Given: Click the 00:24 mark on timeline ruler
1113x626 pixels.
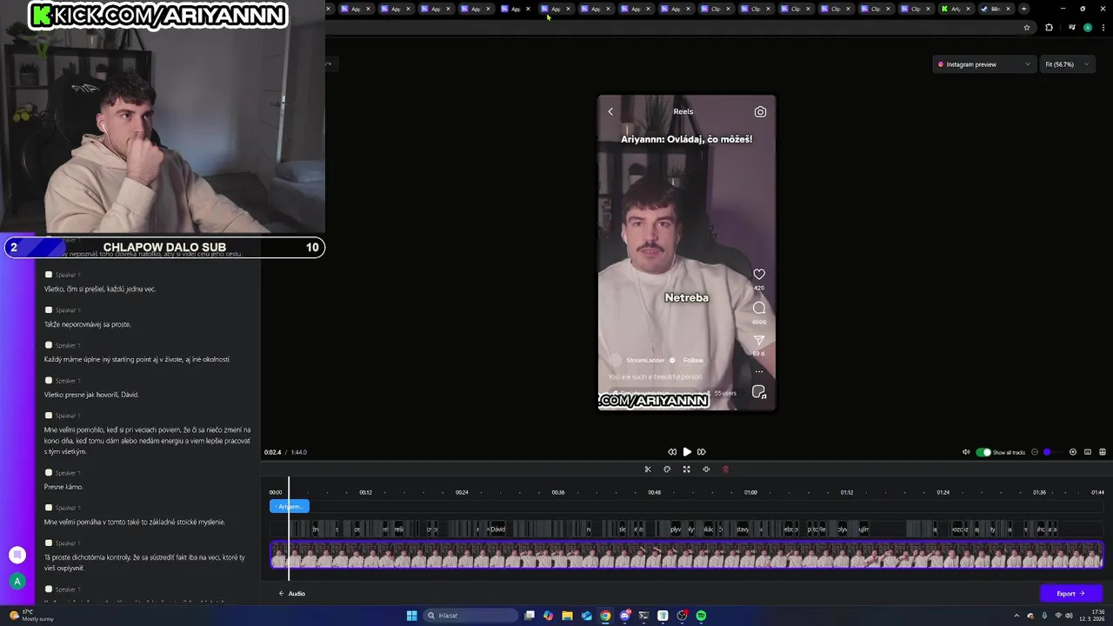Looking at the screenshot, I should pyautogui.click(x=462, y=492).
